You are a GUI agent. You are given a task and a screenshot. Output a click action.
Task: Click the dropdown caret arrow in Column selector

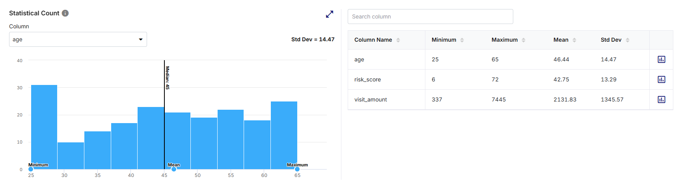(141, 39)
